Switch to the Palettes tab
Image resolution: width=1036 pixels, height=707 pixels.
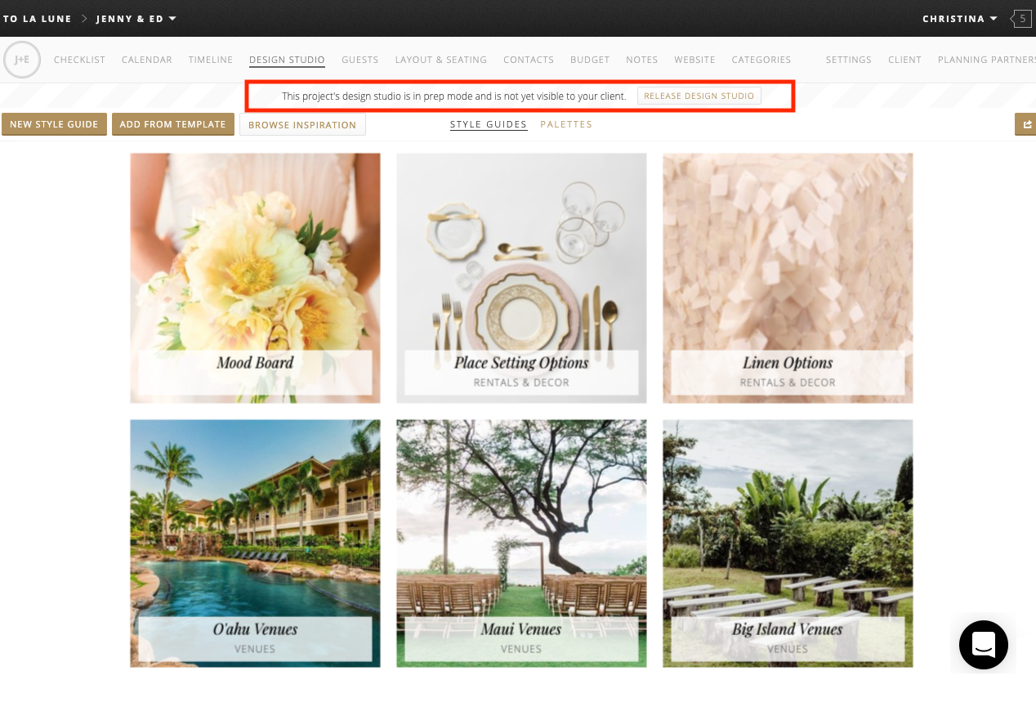(x=566, y=124)
